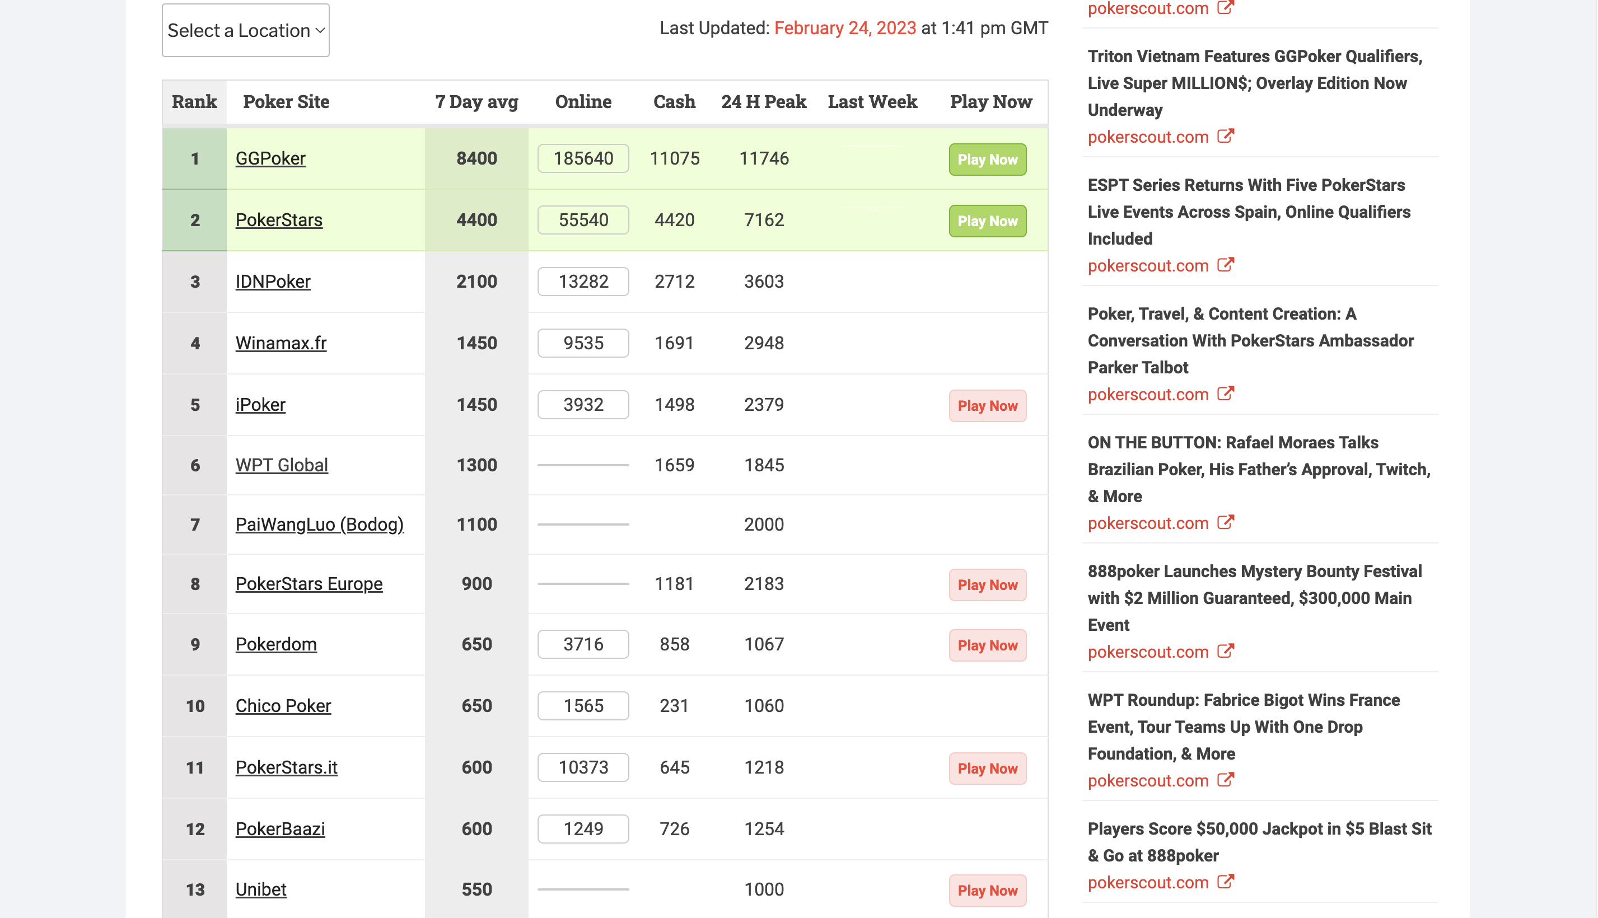Click the Cash column header
The height and width of the screenshot is (918, 1598).
(x=674, y=101)
